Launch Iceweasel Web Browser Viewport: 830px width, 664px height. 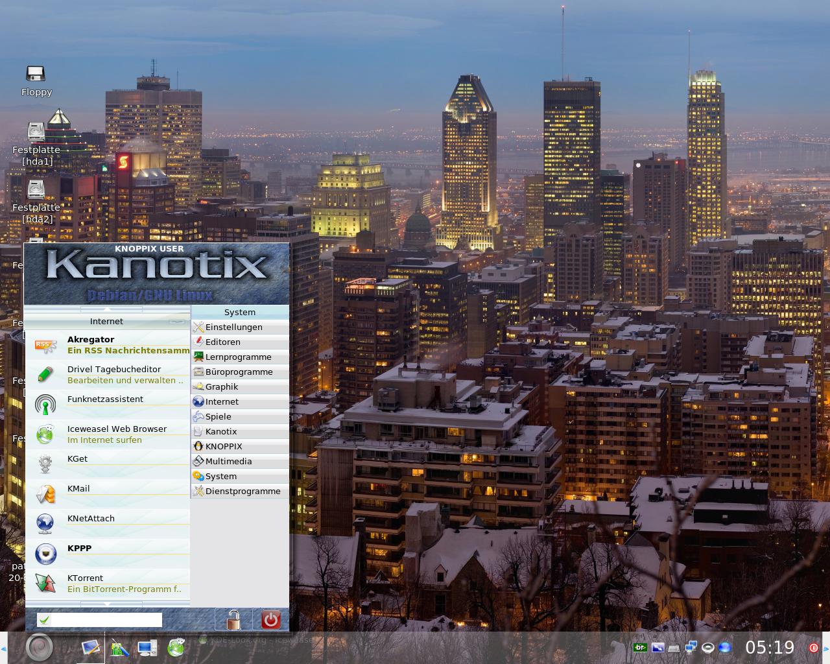pyautogui.click(x=107, y=434)
